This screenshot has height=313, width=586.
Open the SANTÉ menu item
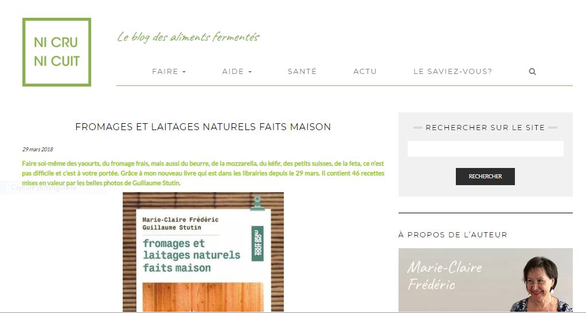(302, 71)
